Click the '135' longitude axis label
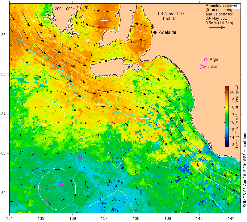Image resolution: width=247 pixels, height=222 pixels. coord(41,219)
